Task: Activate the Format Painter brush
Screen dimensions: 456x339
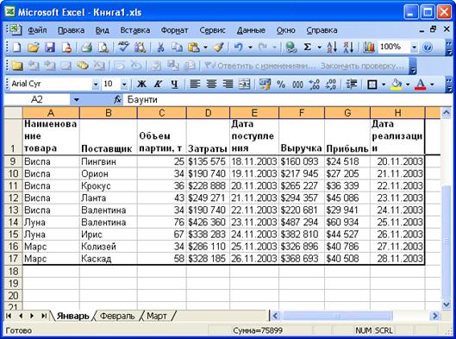Action: coord(218,47)
